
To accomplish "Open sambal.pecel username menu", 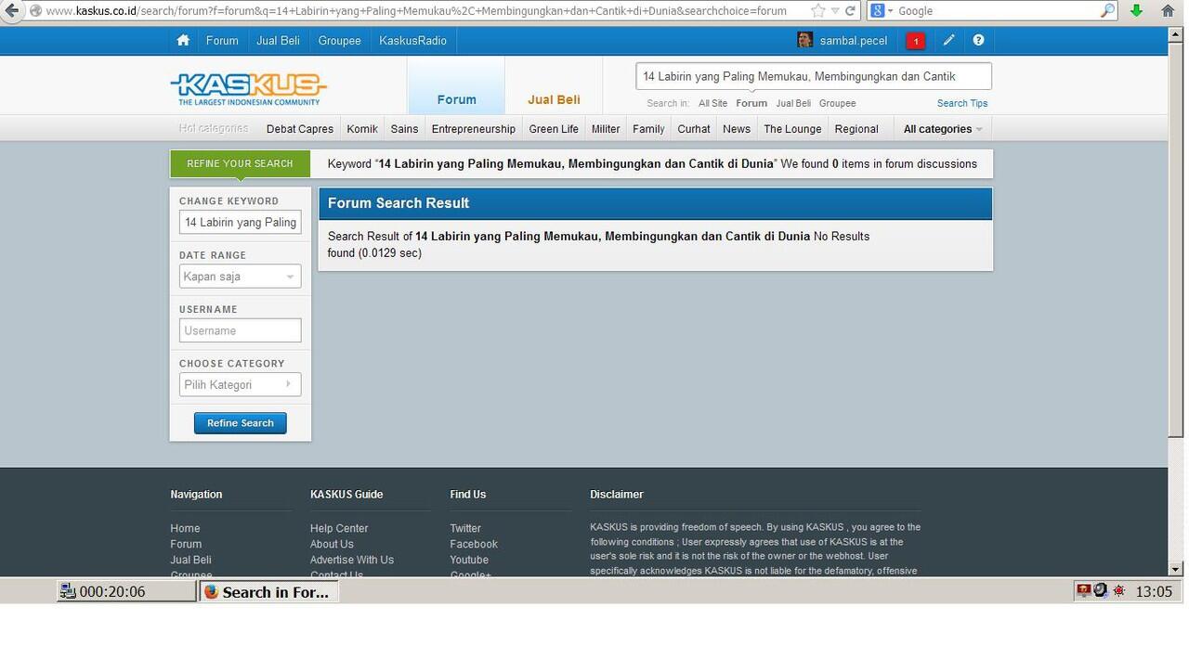I will [853, 41].
